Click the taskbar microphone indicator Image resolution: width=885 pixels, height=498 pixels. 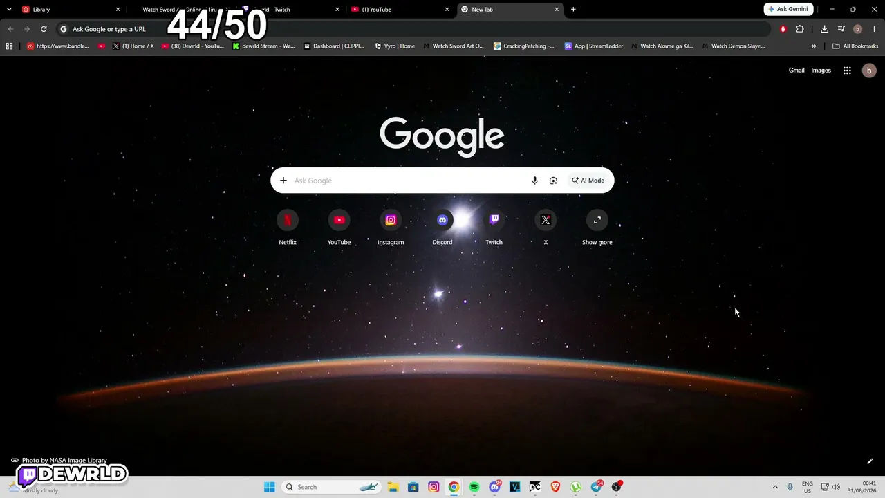tap(790, 487)
